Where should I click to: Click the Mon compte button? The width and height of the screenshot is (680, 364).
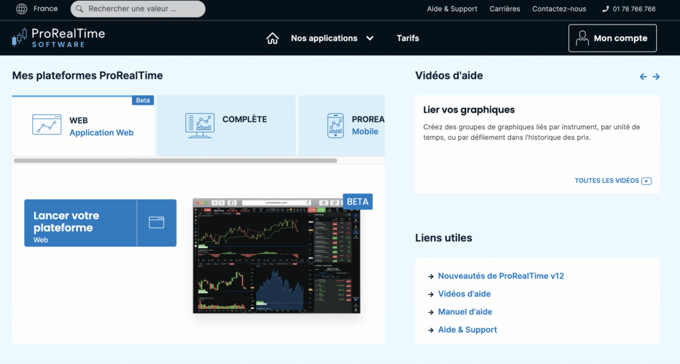pyautogui.click(x=612, y=38)
